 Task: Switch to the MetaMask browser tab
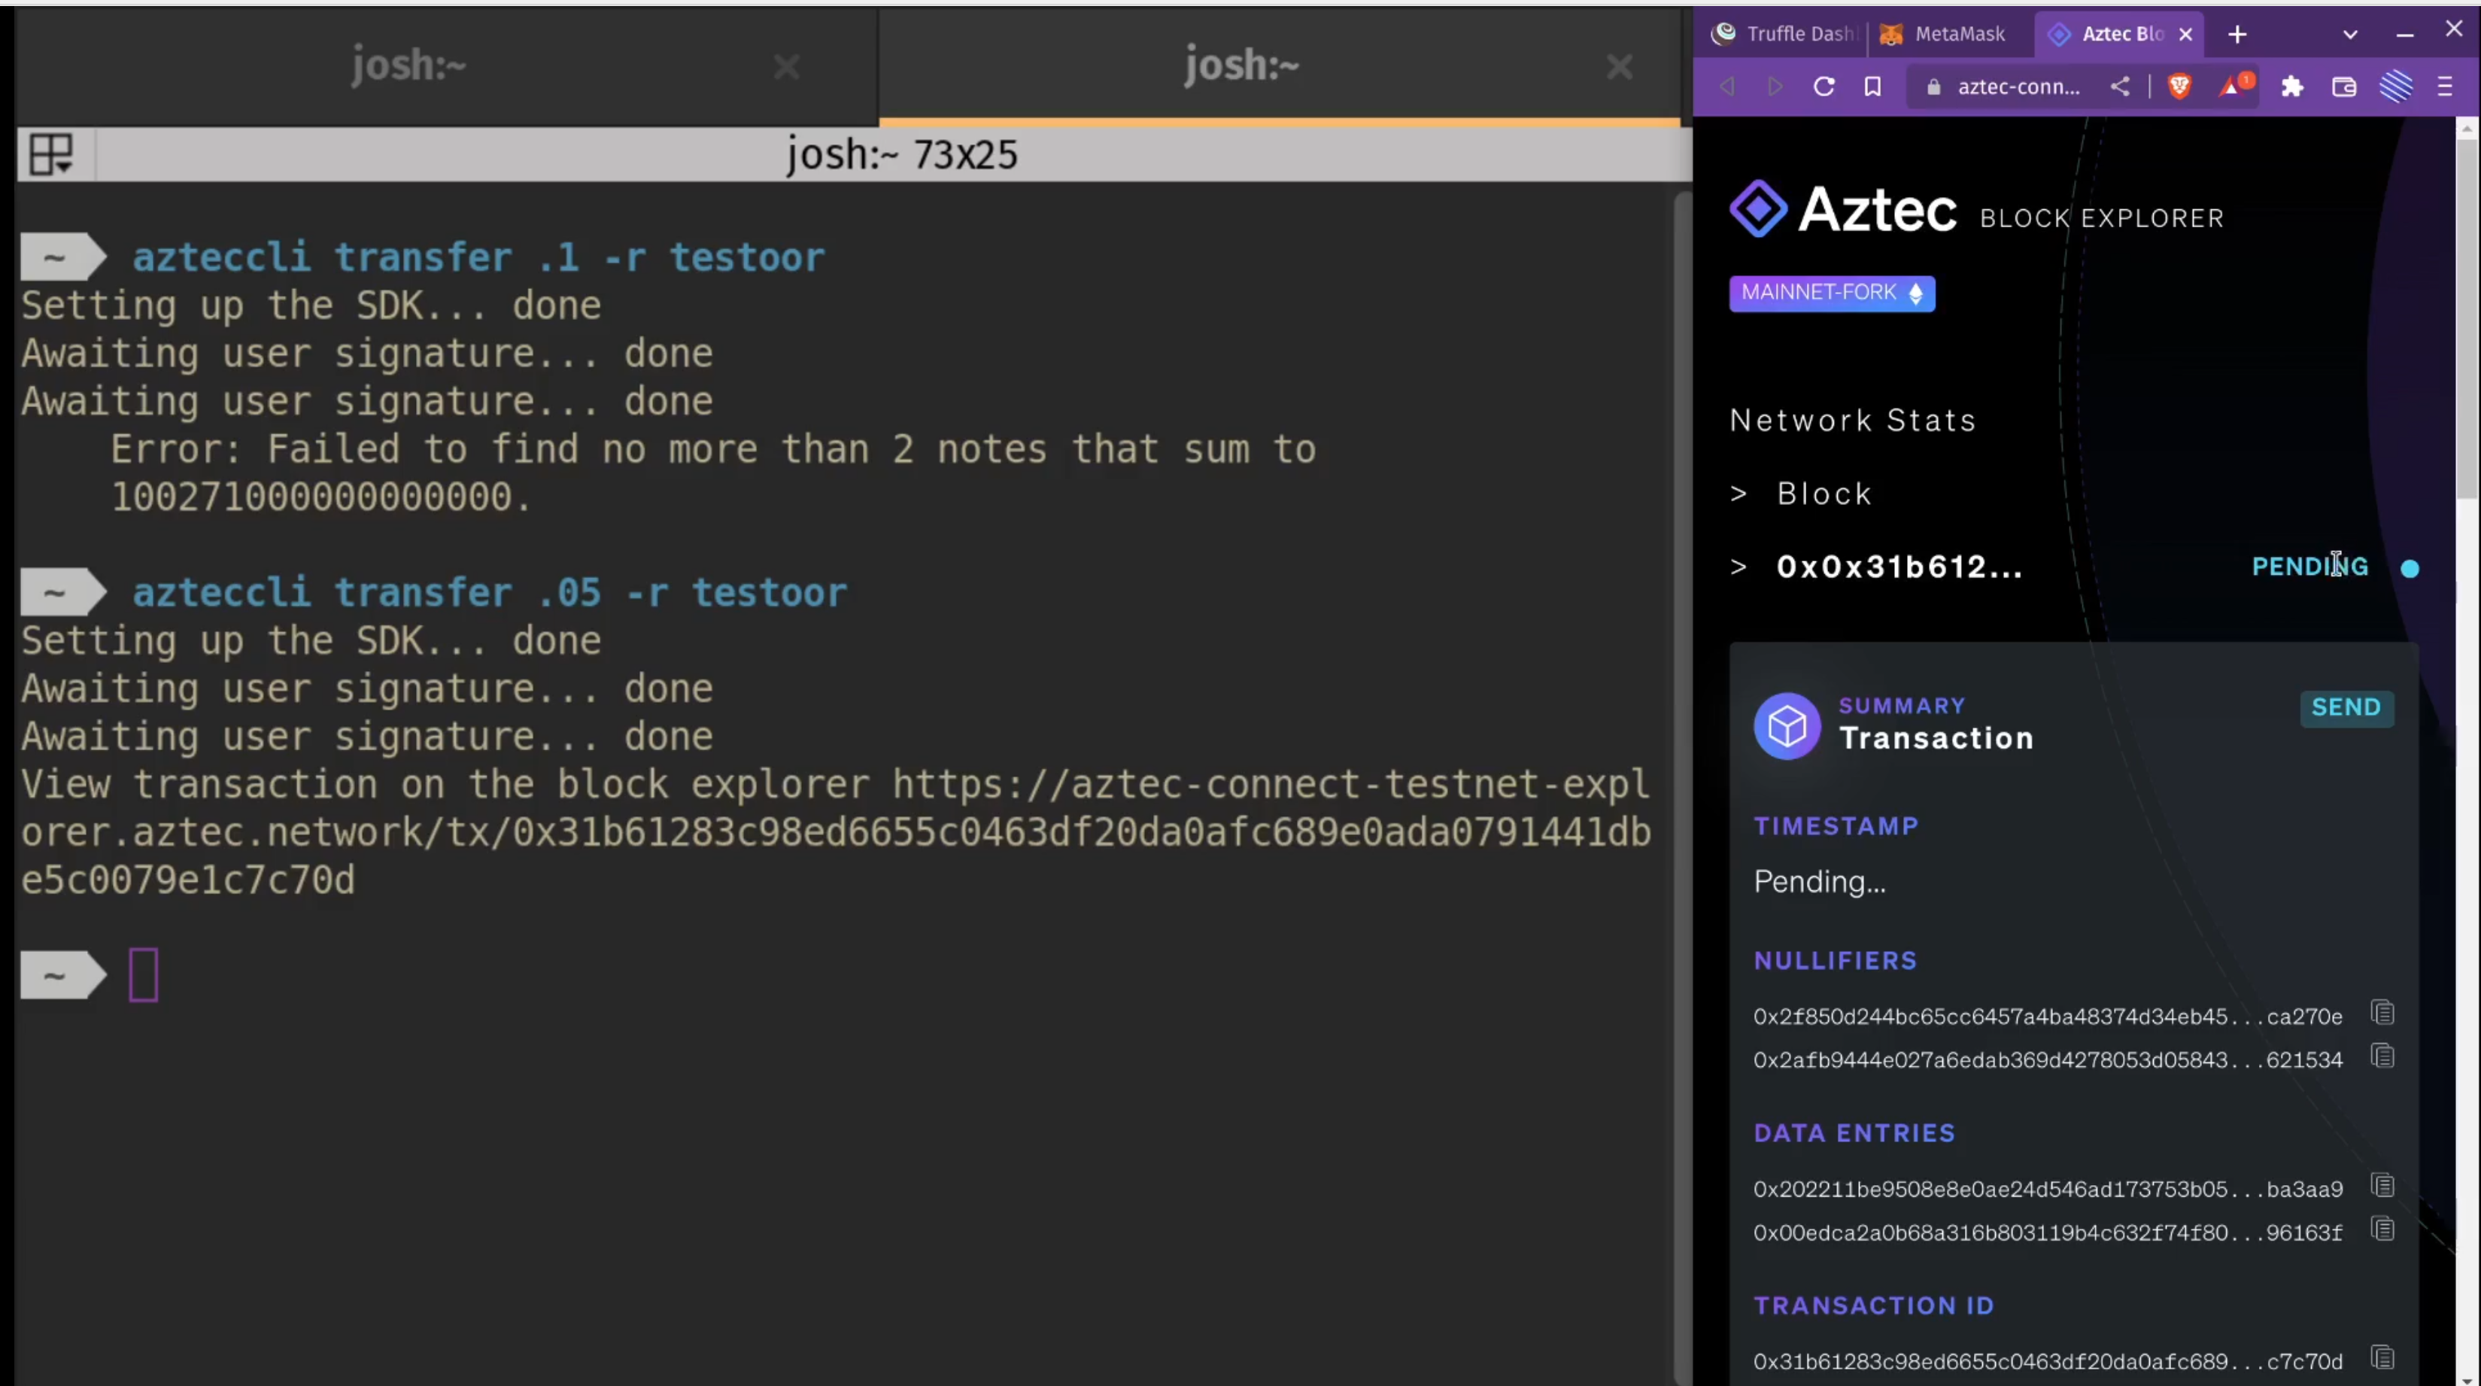(x=1945, y=35)
